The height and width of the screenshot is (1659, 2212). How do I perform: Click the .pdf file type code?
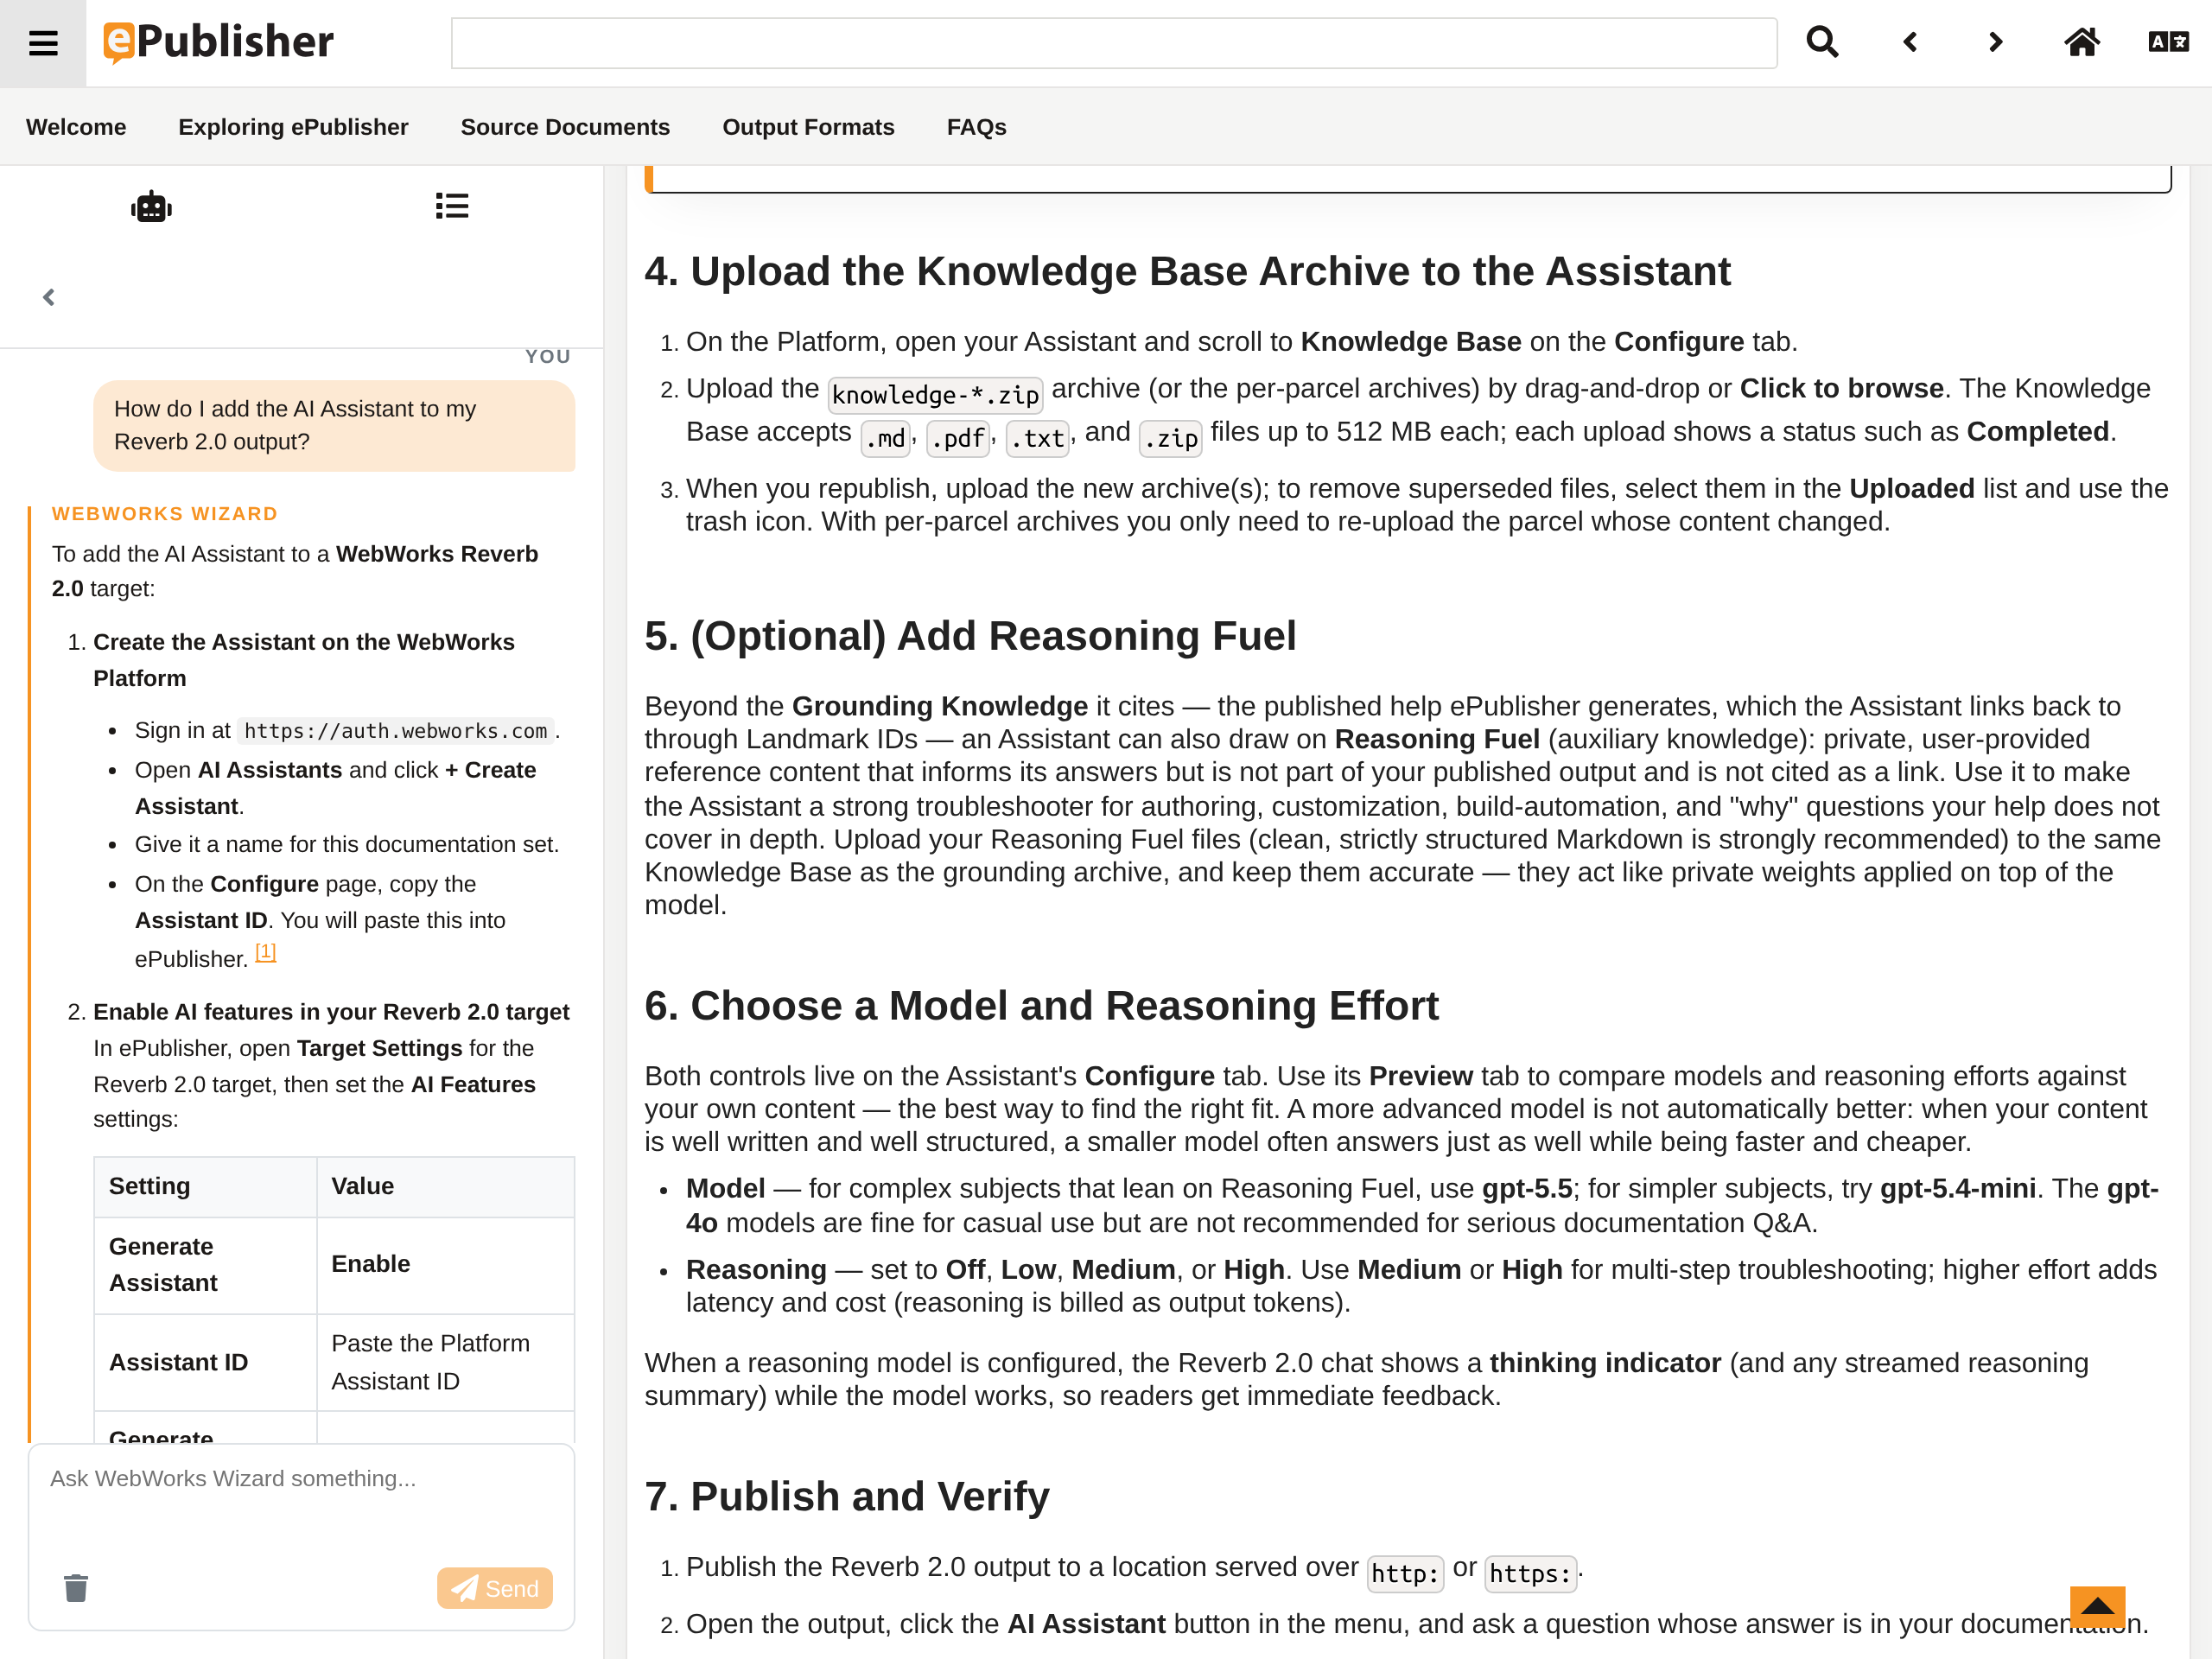(957, 439)
